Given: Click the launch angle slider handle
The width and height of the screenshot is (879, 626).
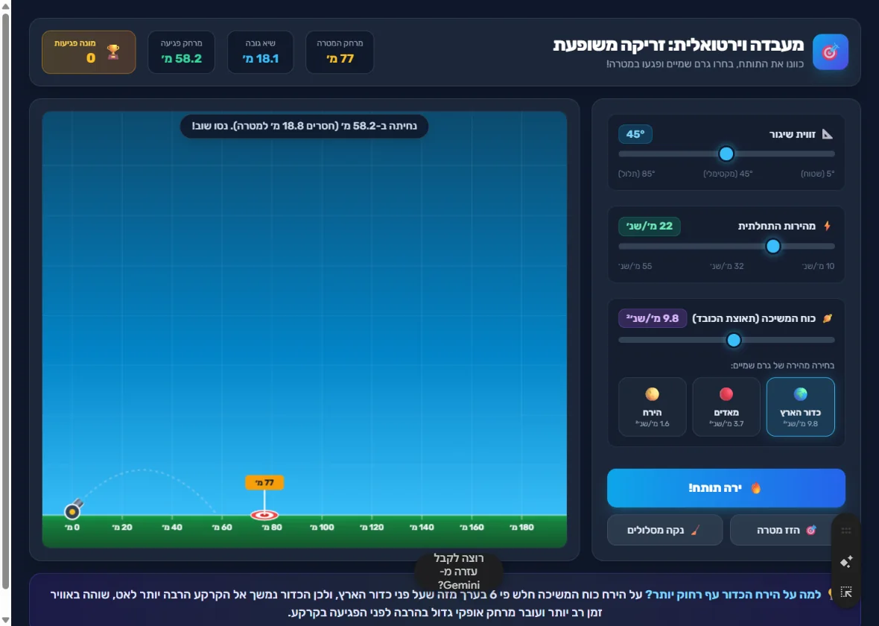Looking at the screenshot, I should point(726,154).
